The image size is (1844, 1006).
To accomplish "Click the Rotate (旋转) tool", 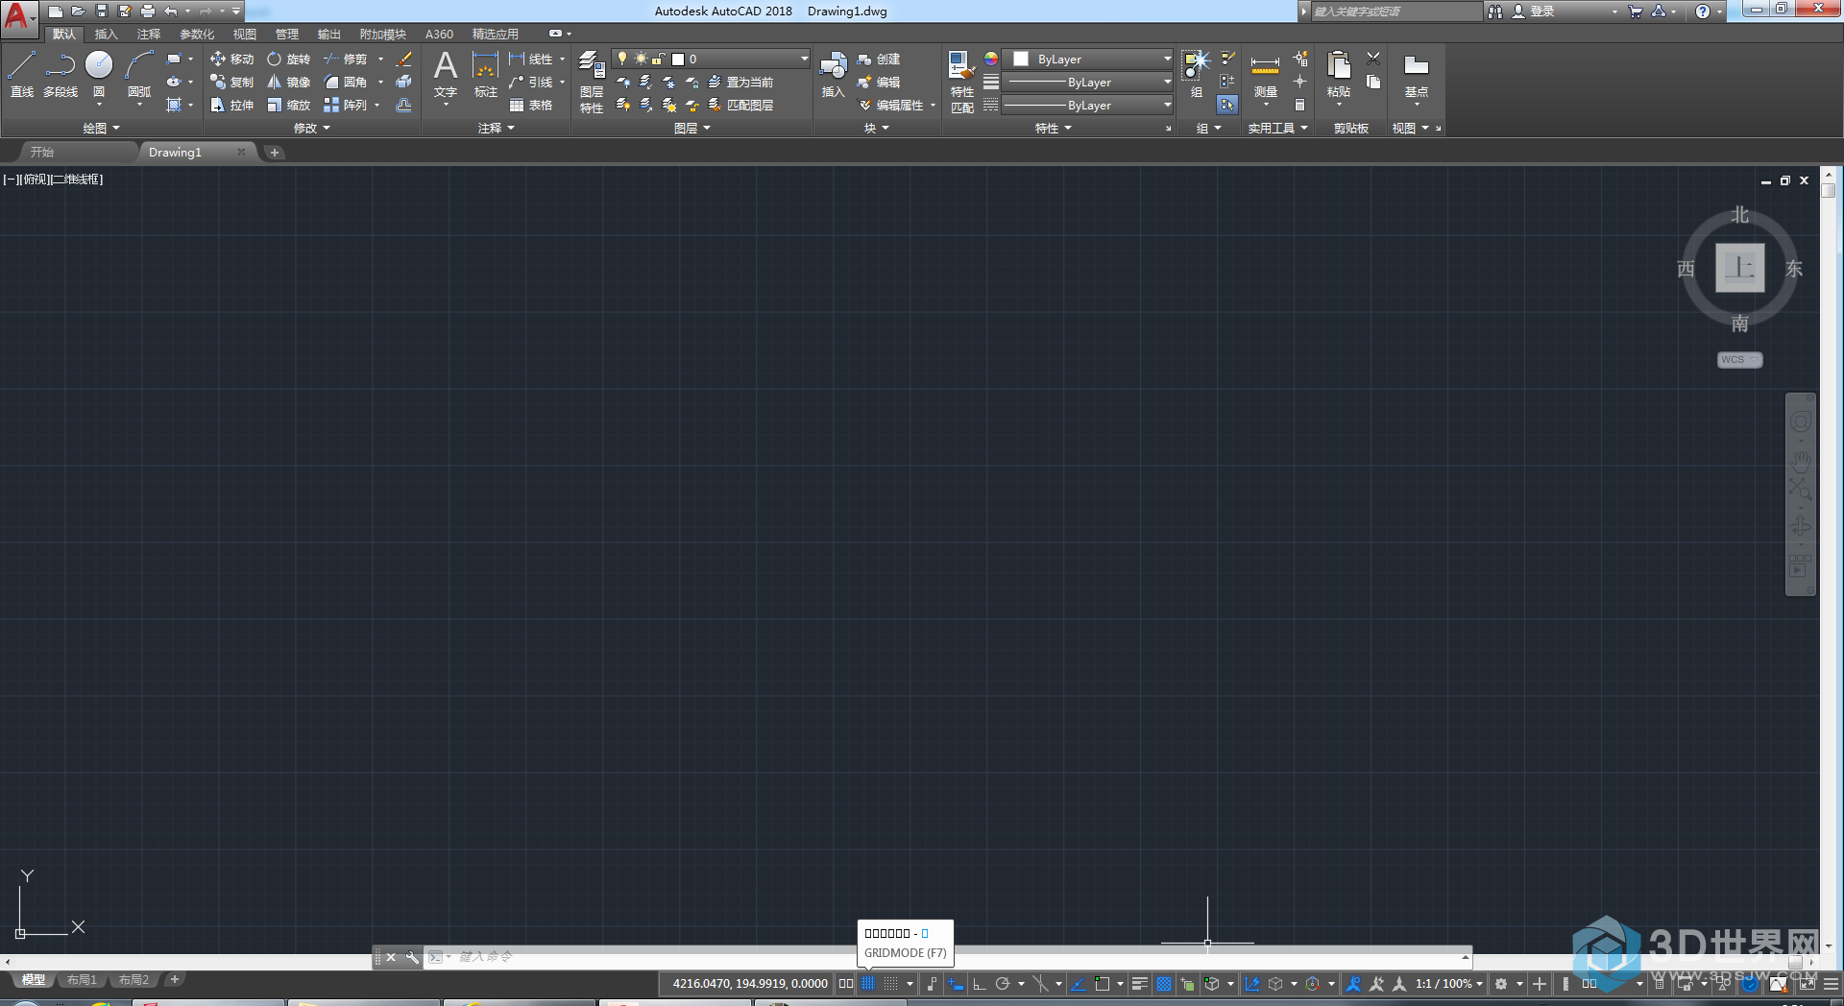I will tap(288, 60).
